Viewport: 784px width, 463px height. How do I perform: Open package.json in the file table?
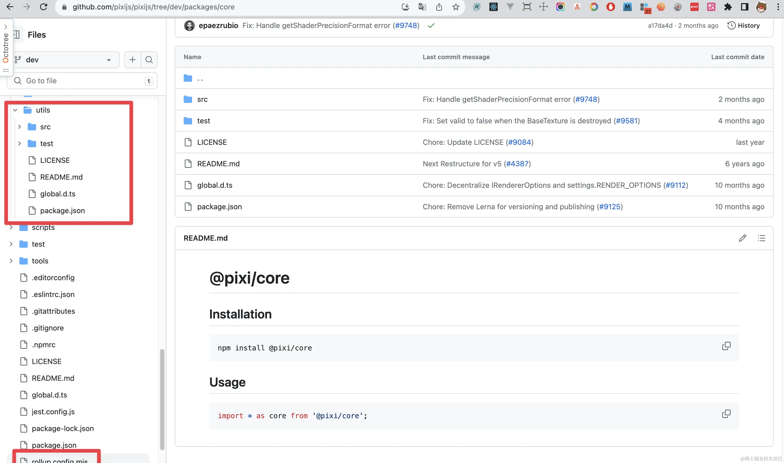[220, 207]
